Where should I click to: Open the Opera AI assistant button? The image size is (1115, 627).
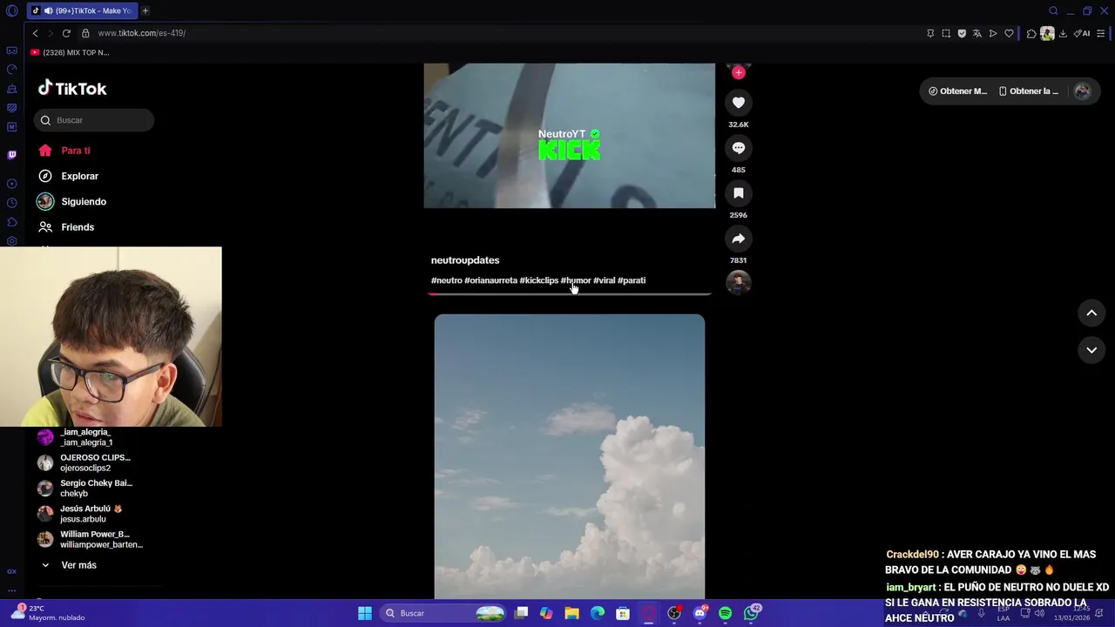coord(1083,33)
